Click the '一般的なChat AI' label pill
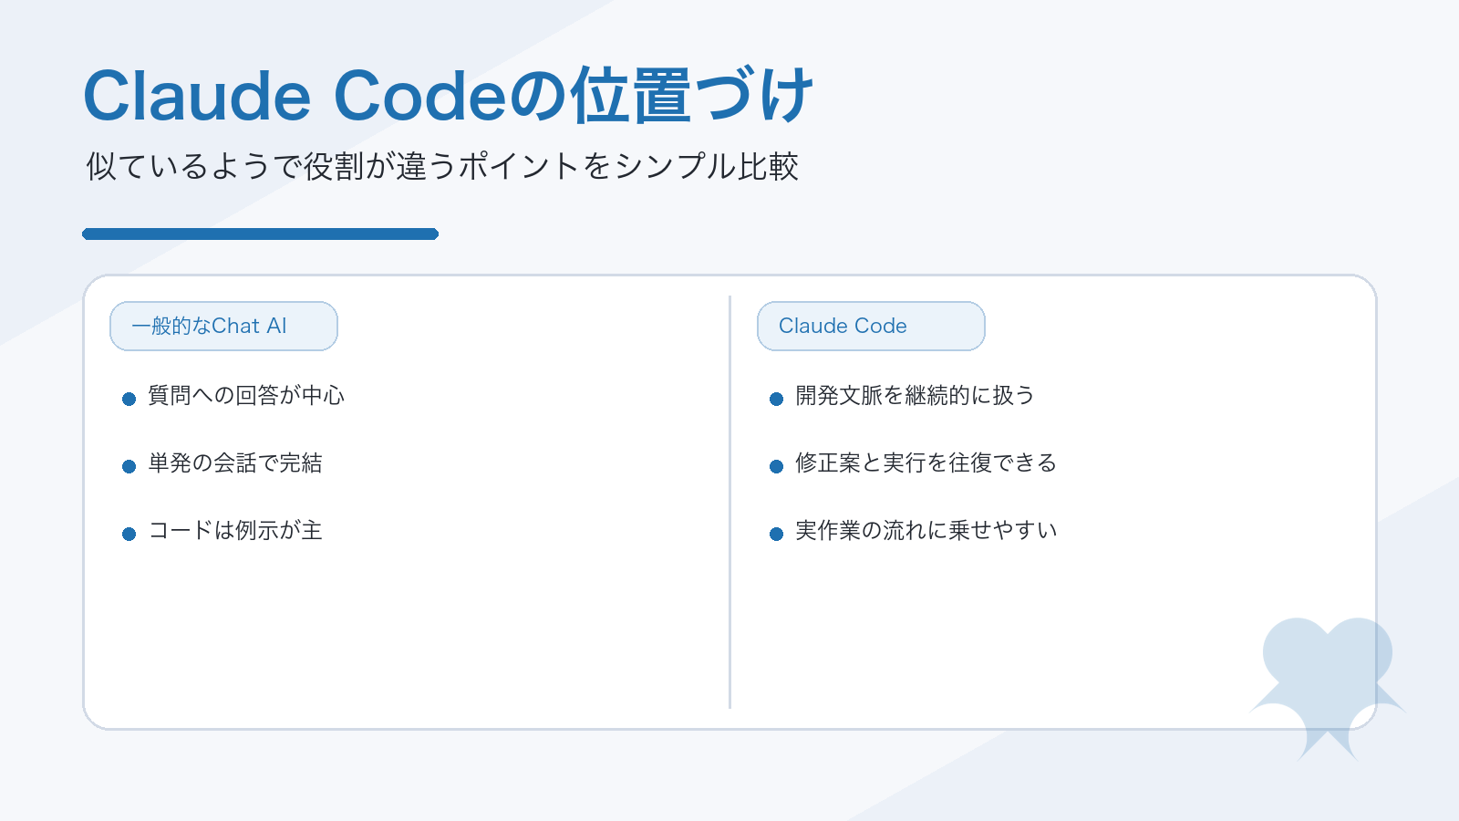 [x=223, y=326]
